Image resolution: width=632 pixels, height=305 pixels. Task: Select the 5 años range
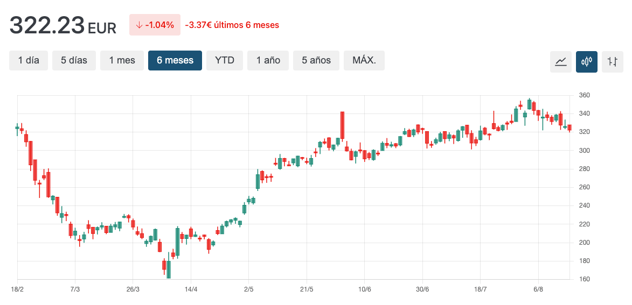coord(316,60)
